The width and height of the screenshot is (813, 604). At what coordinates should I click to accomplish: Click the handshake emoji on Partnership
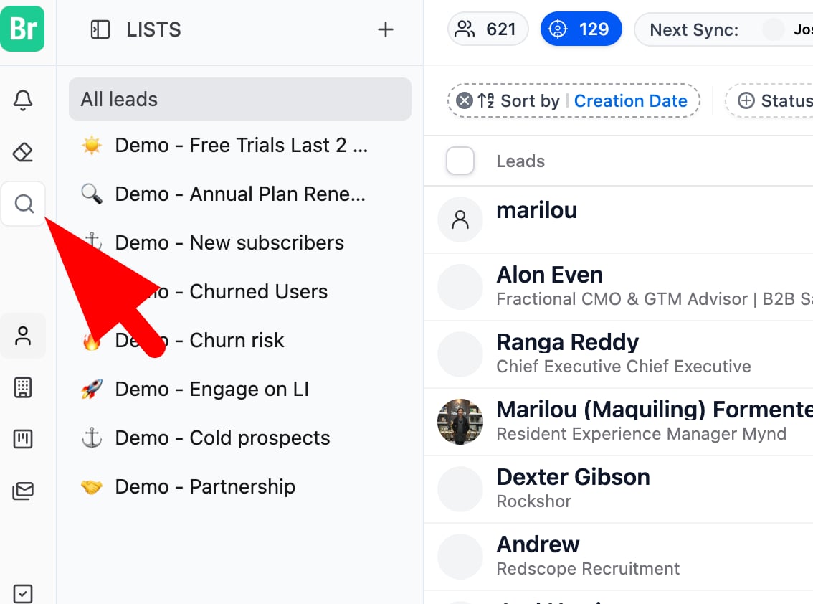[92, 487]
